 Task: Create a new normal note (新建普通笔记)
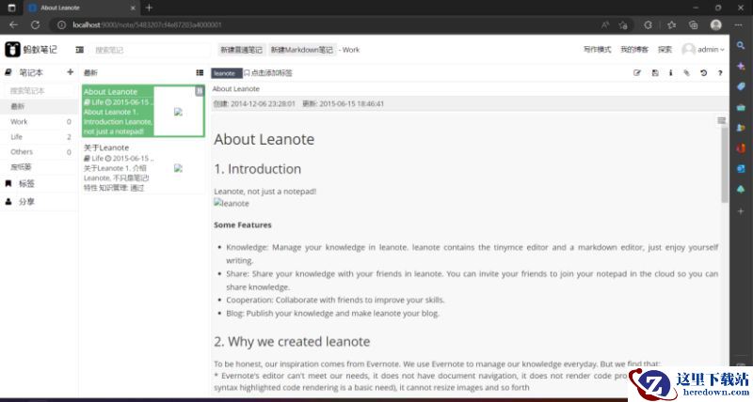click(x=241, y=50)
